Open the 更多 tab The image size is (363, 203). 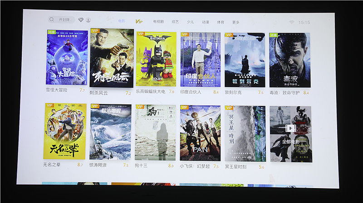click(x=235, y=22)
